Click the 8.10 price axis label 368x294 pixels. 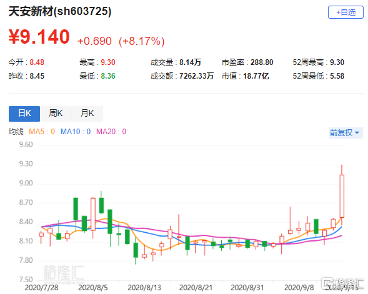coord(26,241)
